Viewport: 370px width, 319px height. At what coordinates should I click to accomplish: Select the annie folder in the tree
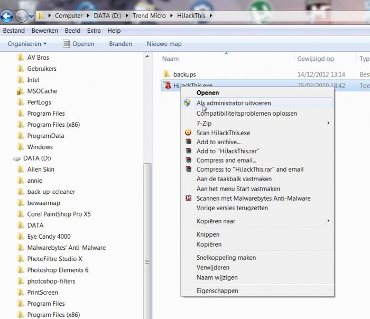click(30, 181)
